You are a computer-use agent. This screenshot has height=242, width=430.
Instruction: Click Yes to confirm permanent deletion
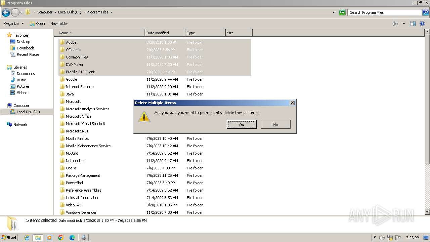[x=242, y=124]
